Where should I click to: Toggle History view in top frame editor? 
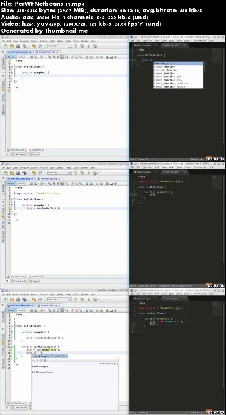[22, 57]
